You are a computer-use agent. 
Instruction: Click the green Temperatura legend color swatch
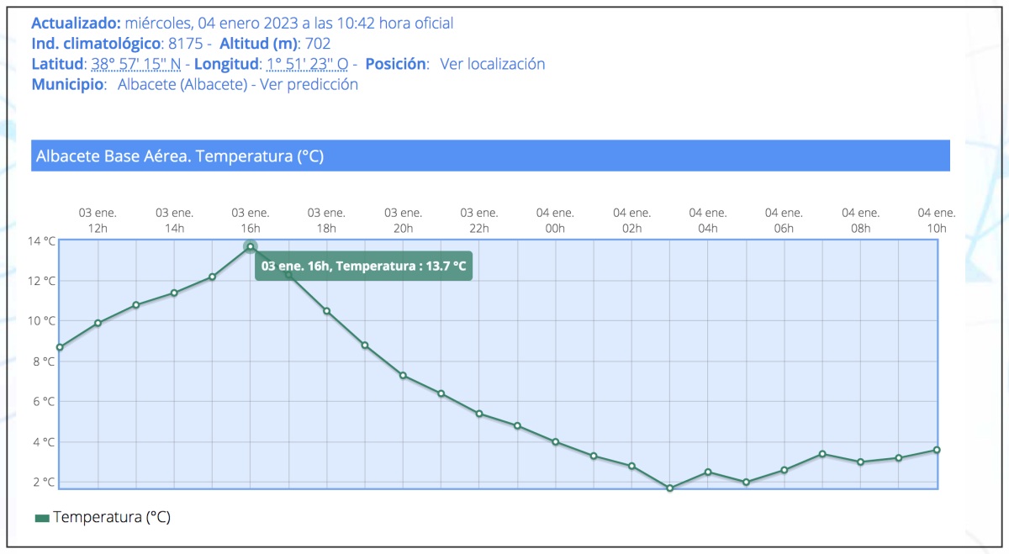click(42, 518)
